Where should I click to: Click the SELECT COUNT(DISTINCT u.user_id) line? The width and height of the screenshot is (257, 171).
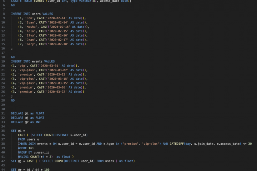click(53, 135)
